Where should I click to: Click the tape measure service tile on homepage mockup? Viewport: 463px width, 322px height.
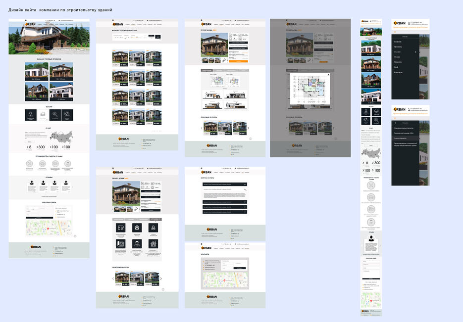[67, 115]
